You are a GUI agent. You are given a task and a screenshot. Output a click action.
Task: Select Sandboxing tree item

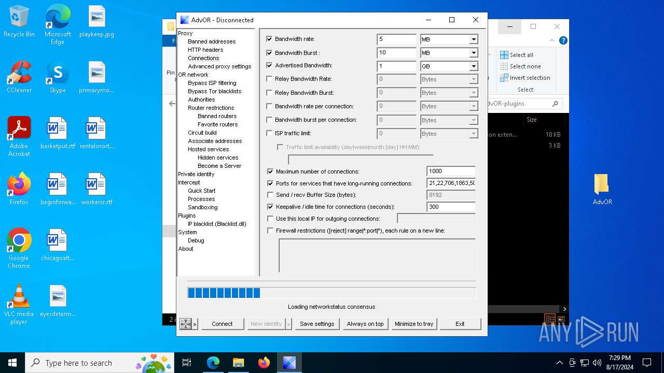(203, 207)
